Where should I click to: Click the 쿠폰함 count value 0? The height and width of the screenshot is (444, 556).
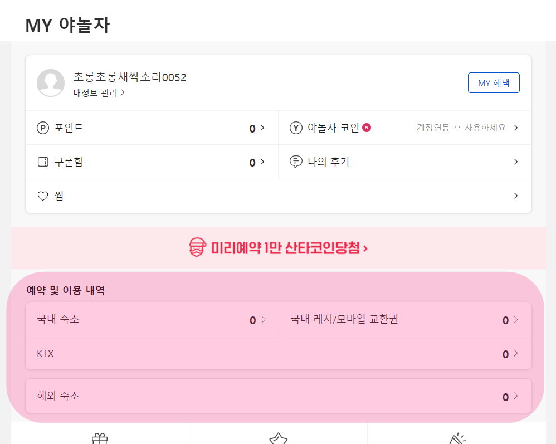click(x=252, y=163)
